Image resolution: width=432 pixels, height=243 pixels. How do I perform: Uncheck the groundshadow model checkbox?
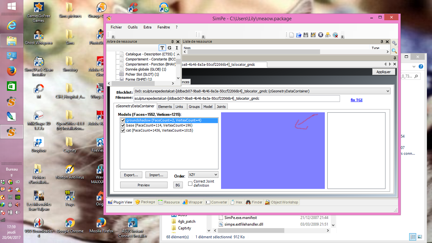(123, 120)
